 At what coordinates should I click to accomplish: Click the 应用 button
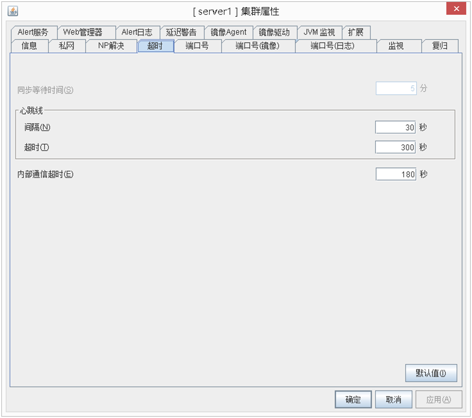(x=439, y=399)
